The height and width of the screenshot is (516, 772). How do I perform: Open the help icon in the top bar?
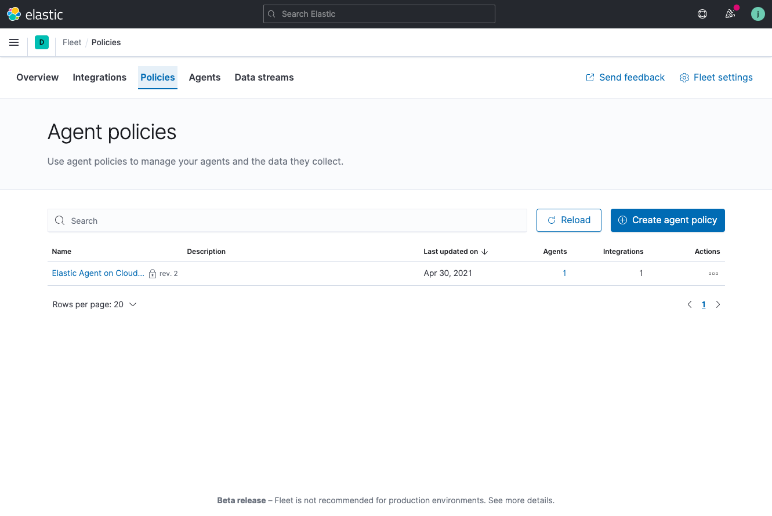coord(702,13)
